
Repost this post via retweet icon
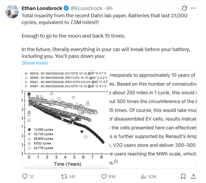pos(64,177)
